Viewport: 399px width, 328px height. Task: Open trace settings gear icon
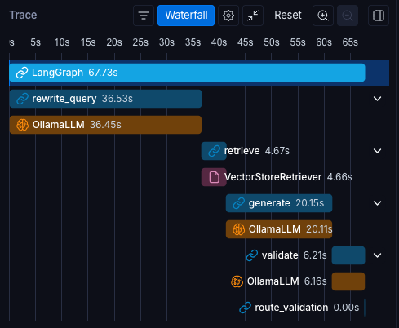pos(228,16)
